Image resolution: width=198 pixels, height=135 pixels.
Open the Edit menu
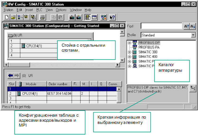tap(19, 10)
